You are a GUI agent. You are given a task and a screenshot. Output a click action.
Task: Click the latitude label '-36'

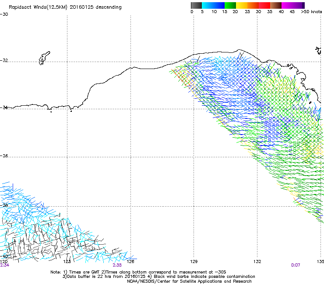(4, 156)
